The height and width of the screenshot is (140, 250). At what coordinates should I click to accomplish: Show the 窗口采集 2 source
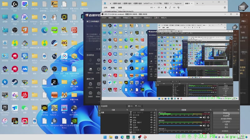tap(151, 130)
